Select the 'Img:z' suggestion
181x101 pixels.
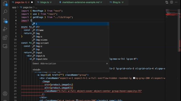(x=70, y=46)
